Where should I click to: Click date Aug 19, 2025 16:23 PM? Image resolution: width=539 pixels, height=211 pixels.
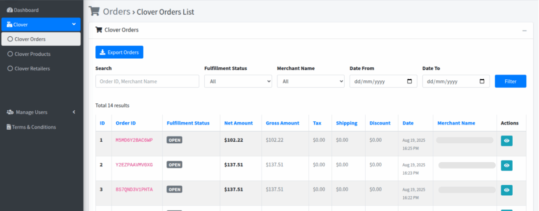tap(414, 169)
